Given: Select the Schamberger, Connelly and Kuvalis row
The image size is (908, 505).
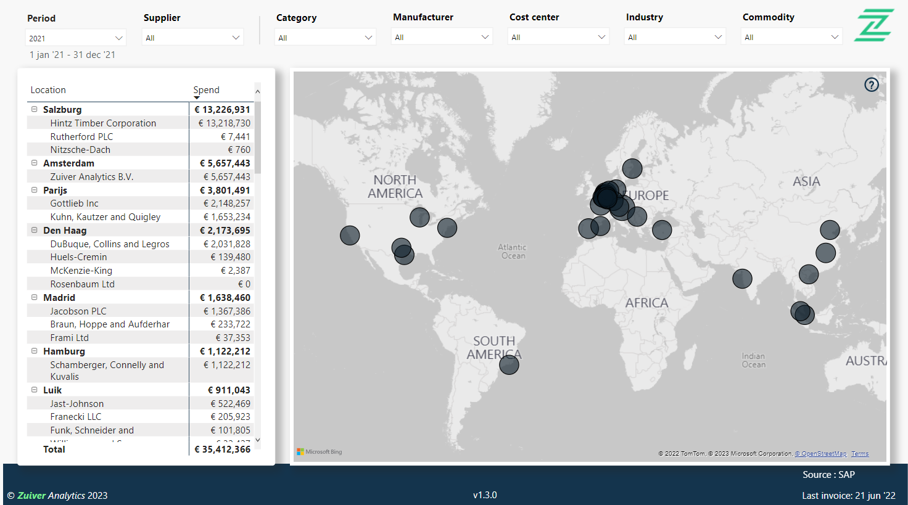Looking at the screenshot, I should tap(140, 371).
